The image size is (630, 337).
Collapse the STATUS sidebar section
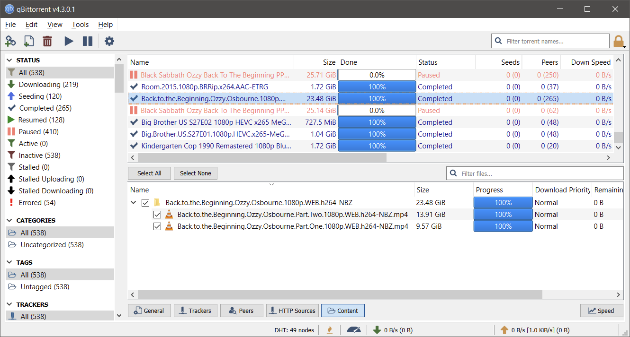(10, 60)
